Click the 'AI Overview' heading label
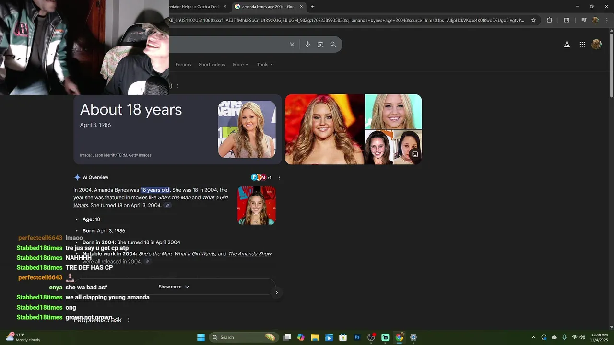This screenshot has height=345, width=614. (95, 177)
